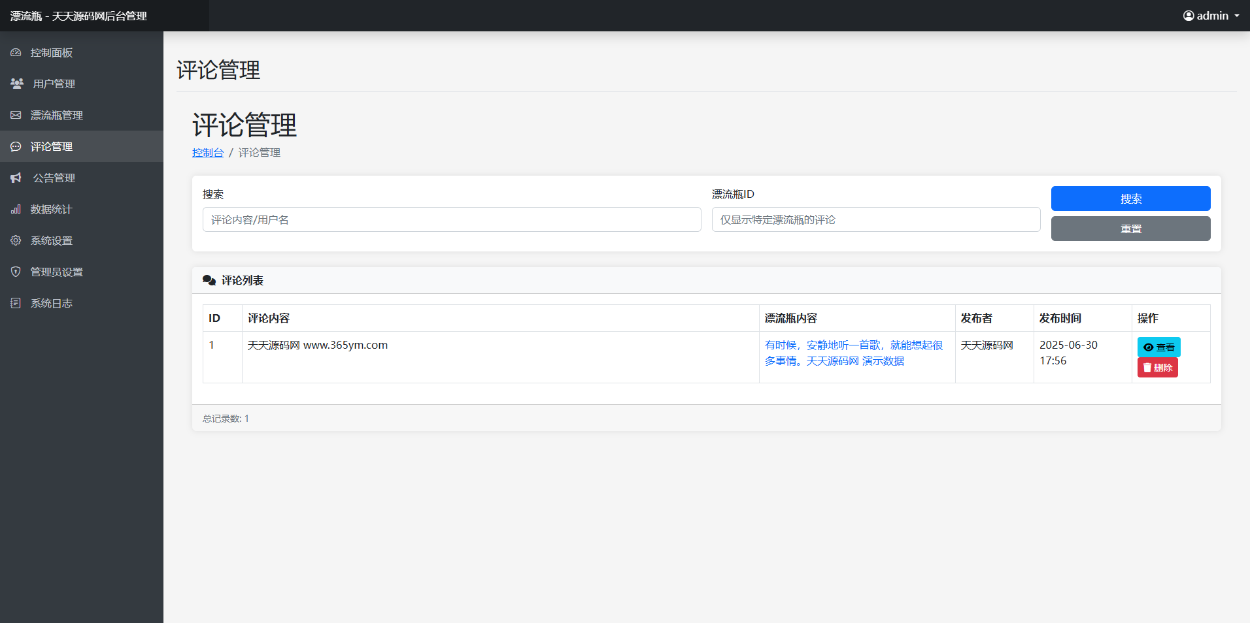Click the chat bubble icon for 评论管理

16,146
